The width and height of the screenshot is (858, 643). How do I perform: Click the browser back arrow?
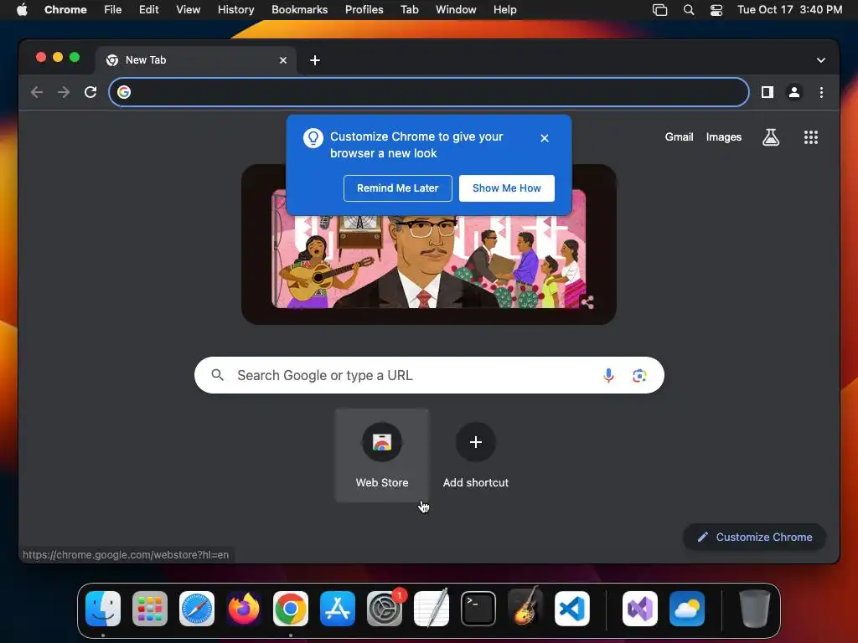point(37,92)
